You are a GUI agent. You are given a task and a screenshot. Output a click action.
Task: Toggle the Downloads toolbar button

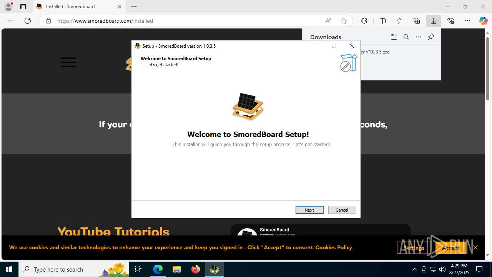[x=434, y=21]
